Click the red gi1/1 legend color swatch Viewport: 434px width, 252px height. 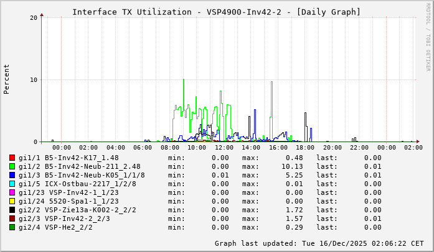point(12,158)
